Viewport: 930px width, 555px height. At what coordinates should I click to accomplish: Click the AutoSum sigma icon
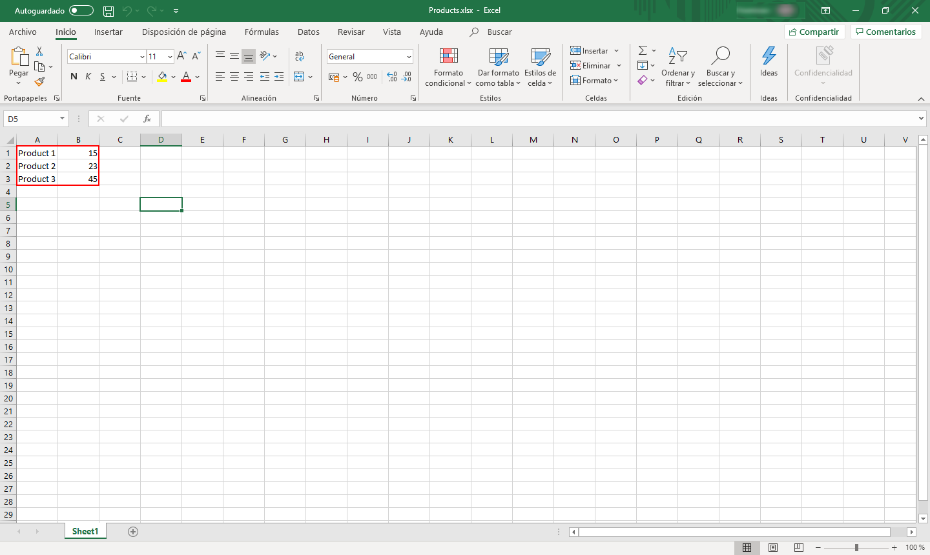(x=643, y=50)
